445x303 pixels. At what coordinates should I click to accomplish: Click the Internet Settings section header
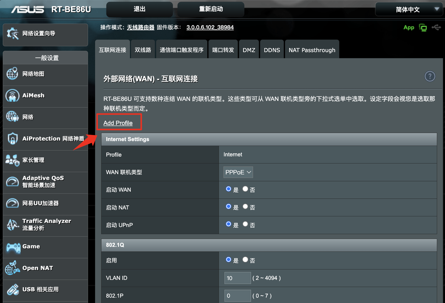[x=269, y=139]
